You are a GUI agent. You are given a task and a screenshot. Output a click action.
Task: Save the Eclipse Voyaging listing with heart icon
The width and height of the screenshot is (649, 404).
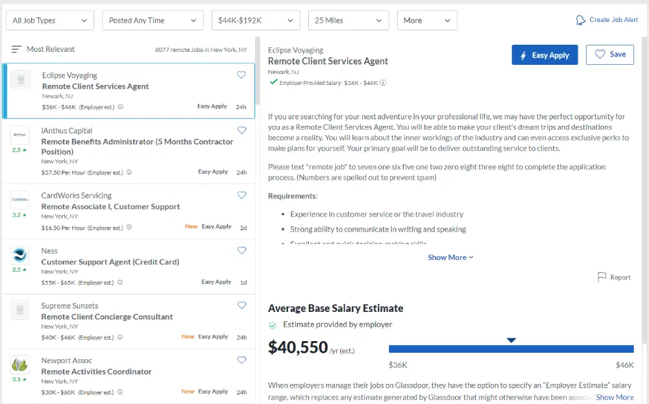(x=241, y=75)
